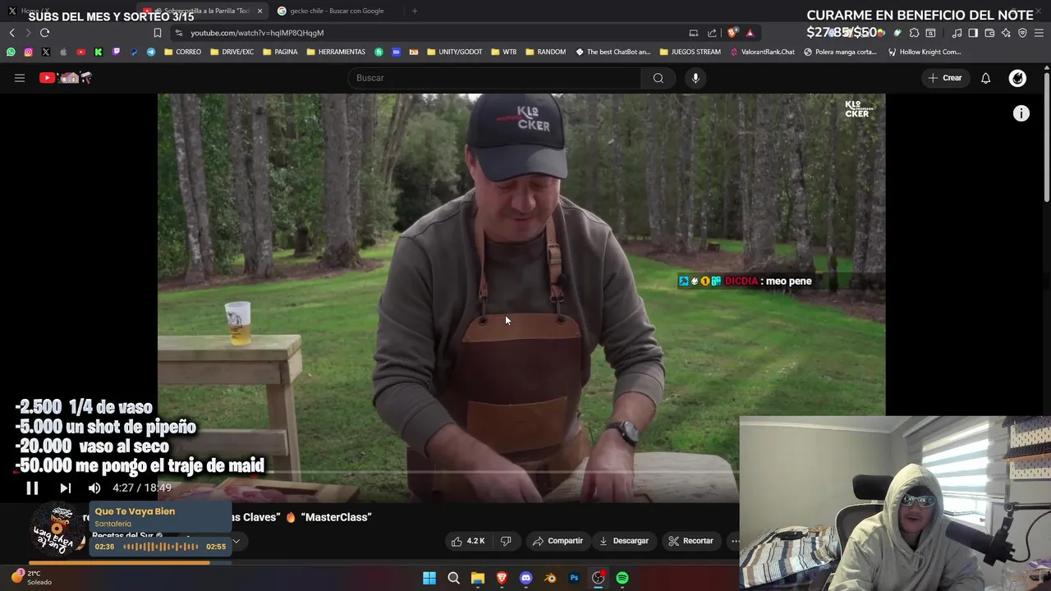
Task: Start voice search with microphone
Action: [x=695, y=78]
